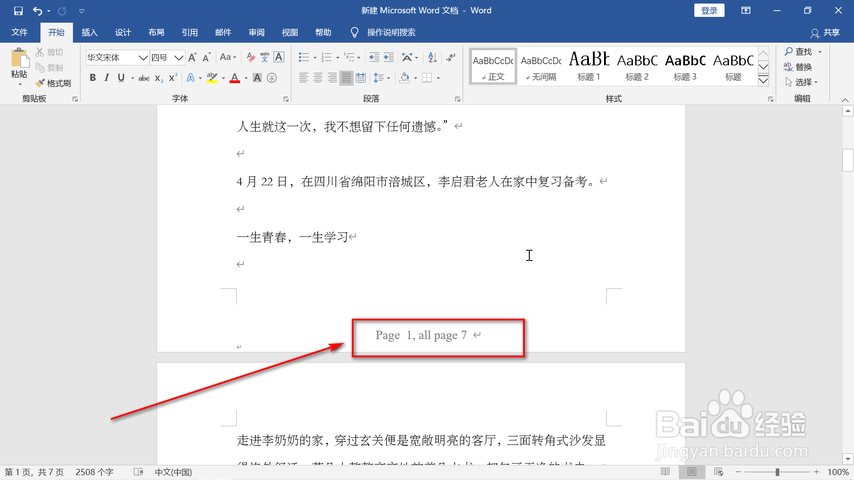
Task: Toggle Strikethrough formatting
Action: tap(144, 78)
